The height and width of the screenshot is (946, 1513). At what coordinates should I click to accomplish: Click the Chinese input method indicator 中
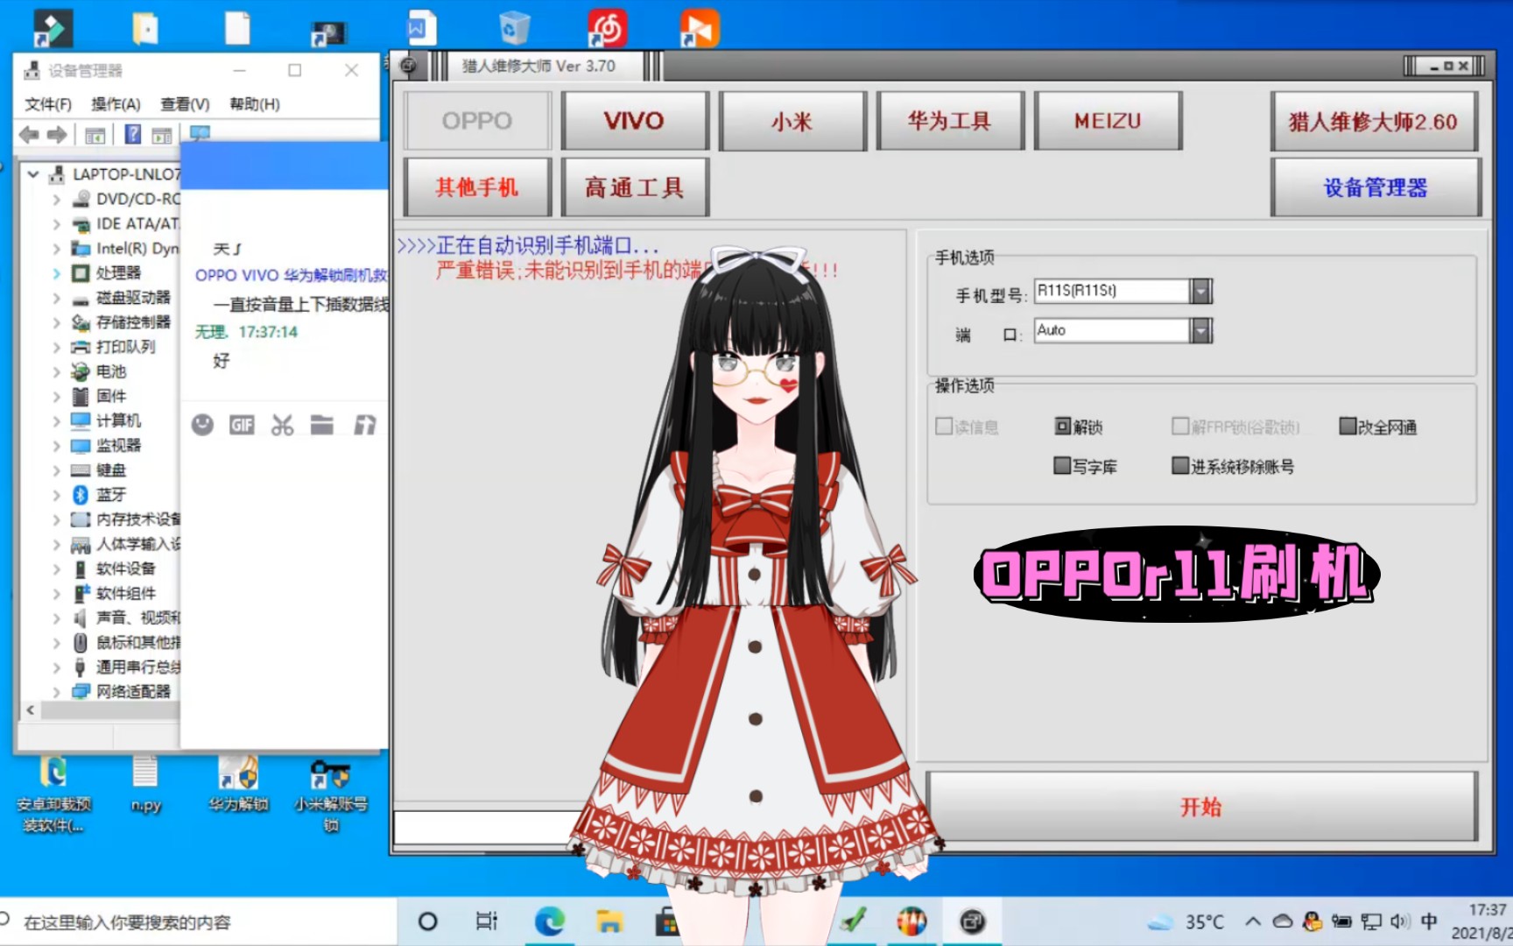tap(1429, 921)
